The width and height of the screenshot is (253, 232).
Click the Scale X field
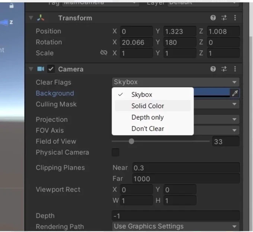[137, 53]
